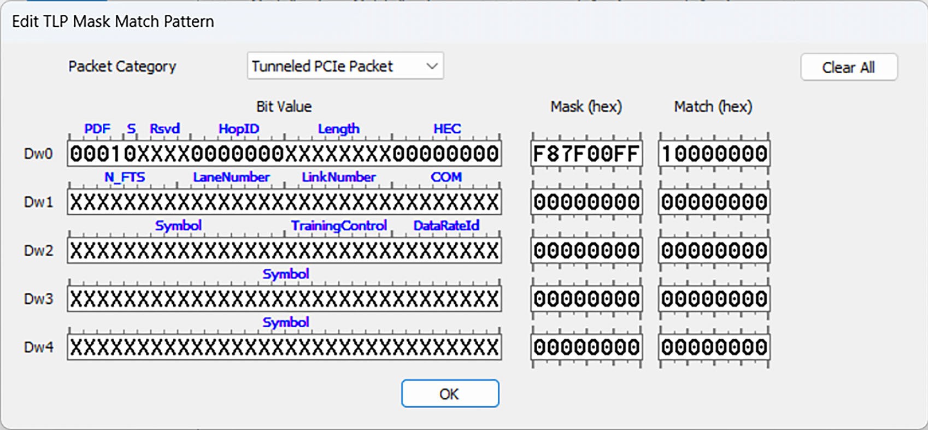
Task: Select the Dw1 Match hex field
Action: pos(714,202)
